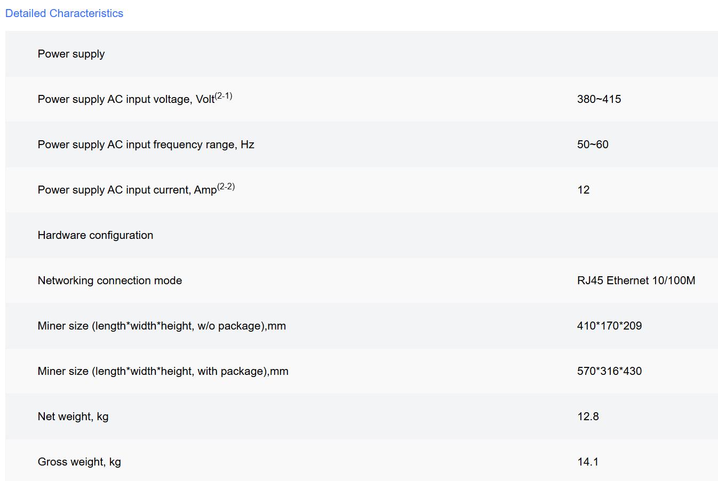718x481 pixels.
Task: Select the 12.8 net weight value
Action: 588,416
